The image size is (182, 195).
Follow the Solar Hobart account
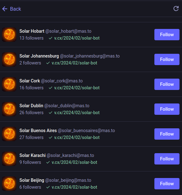point(167,35)
